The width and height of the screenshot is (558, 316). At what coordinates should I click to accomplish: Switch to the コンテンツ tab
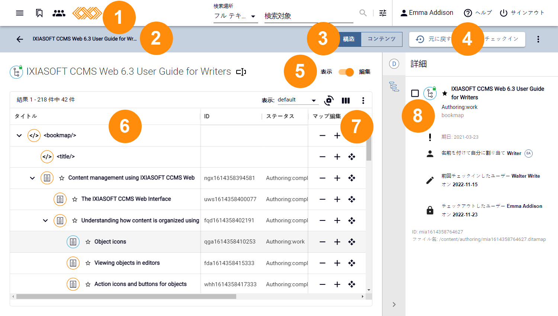point(382,39)
